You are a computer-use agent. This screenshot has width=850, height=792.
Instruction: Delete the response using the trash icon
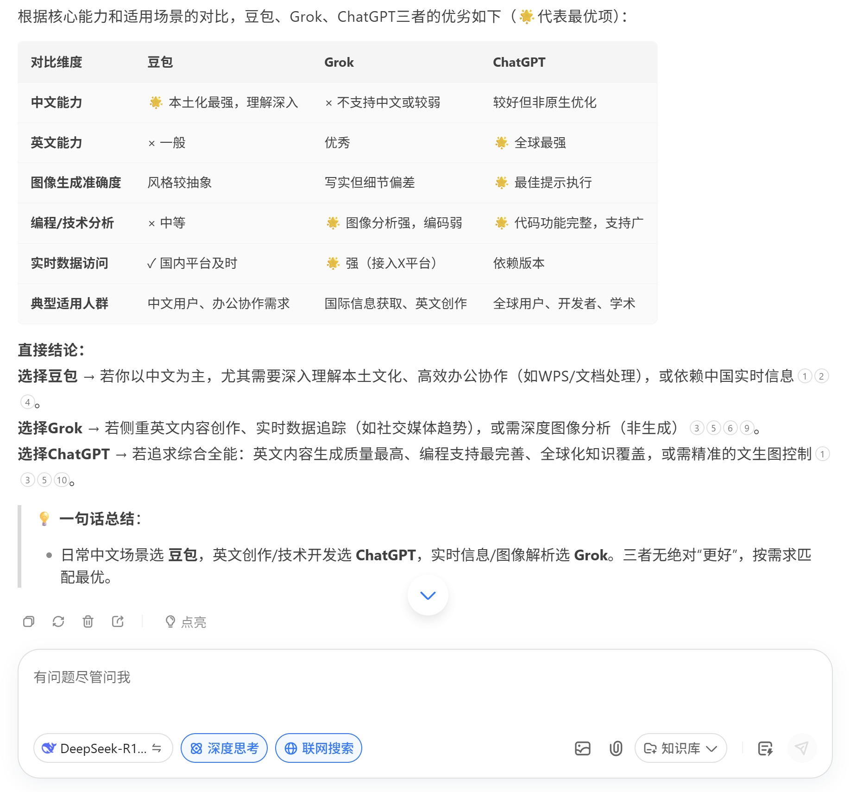88,621
